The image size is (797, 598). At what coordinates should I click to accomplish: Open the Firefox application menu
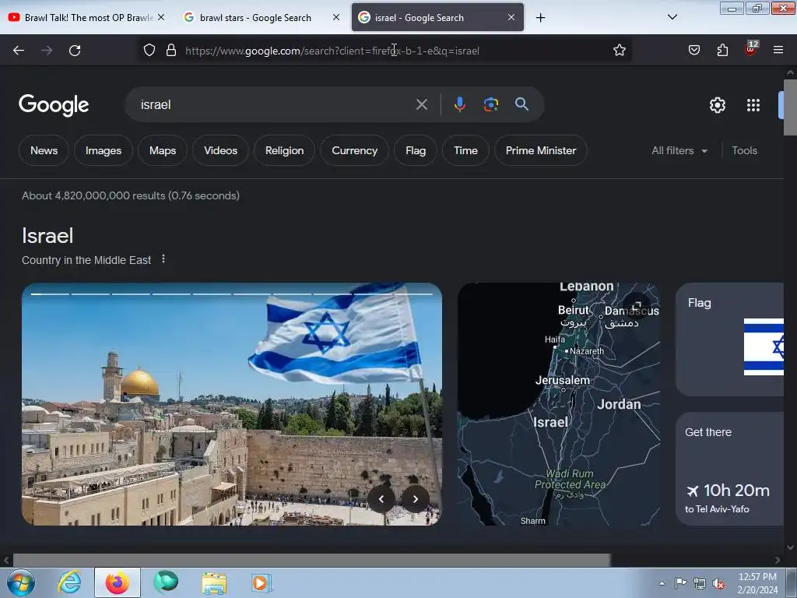778,51
